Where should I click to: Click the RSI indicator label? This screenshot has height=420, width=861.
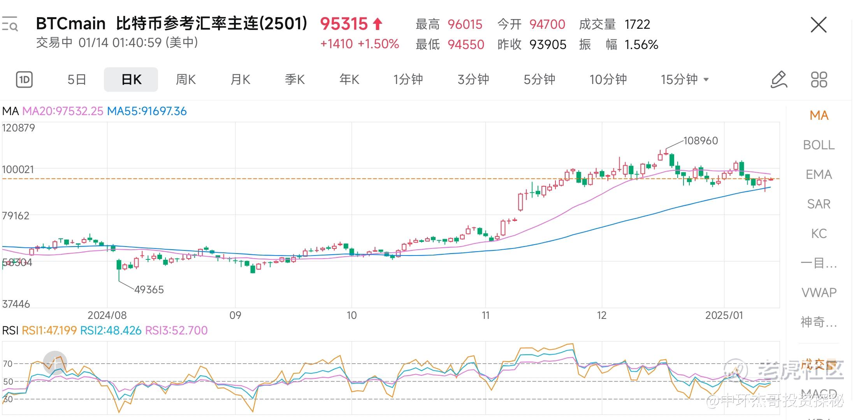(x=10, y=331)
